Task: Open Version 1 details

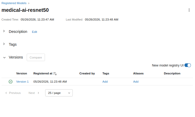Action: (x=22, y=82)
